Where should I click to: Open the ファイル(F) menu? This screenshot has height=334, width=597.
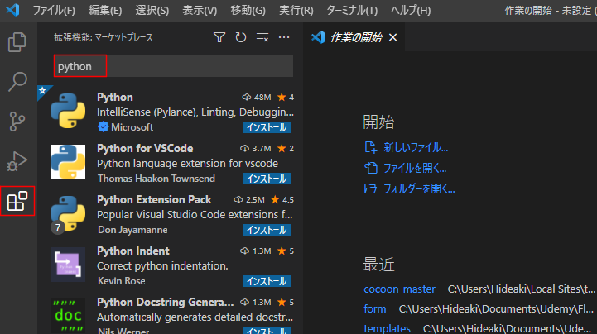pyautogui.click(x=54, y=10)
